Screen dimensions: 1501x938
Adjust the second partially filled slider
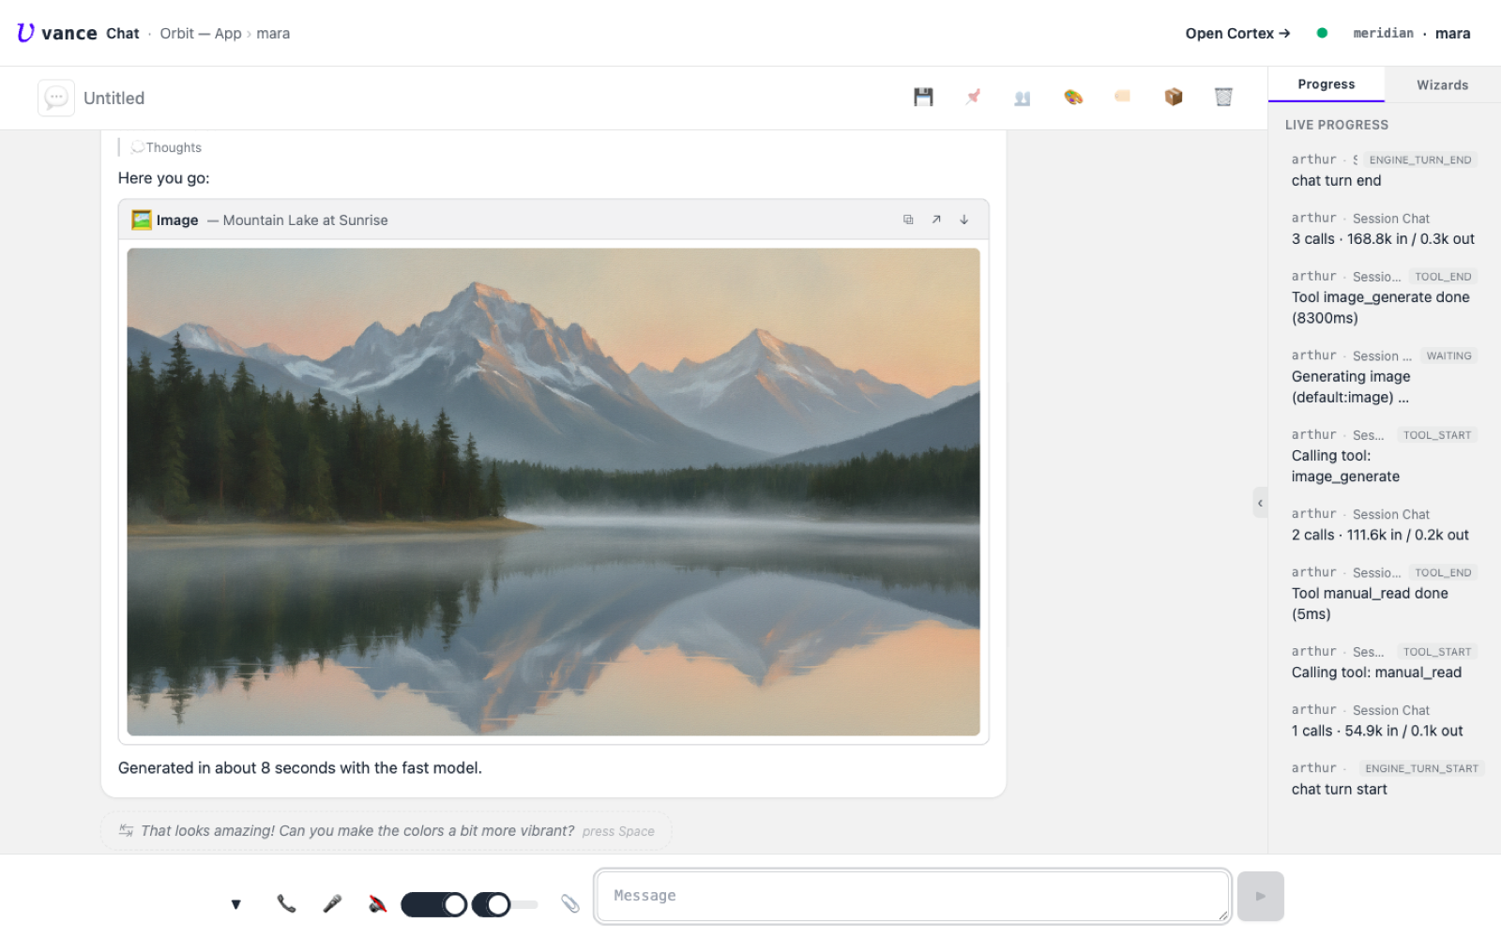click(x=505, y=904)
